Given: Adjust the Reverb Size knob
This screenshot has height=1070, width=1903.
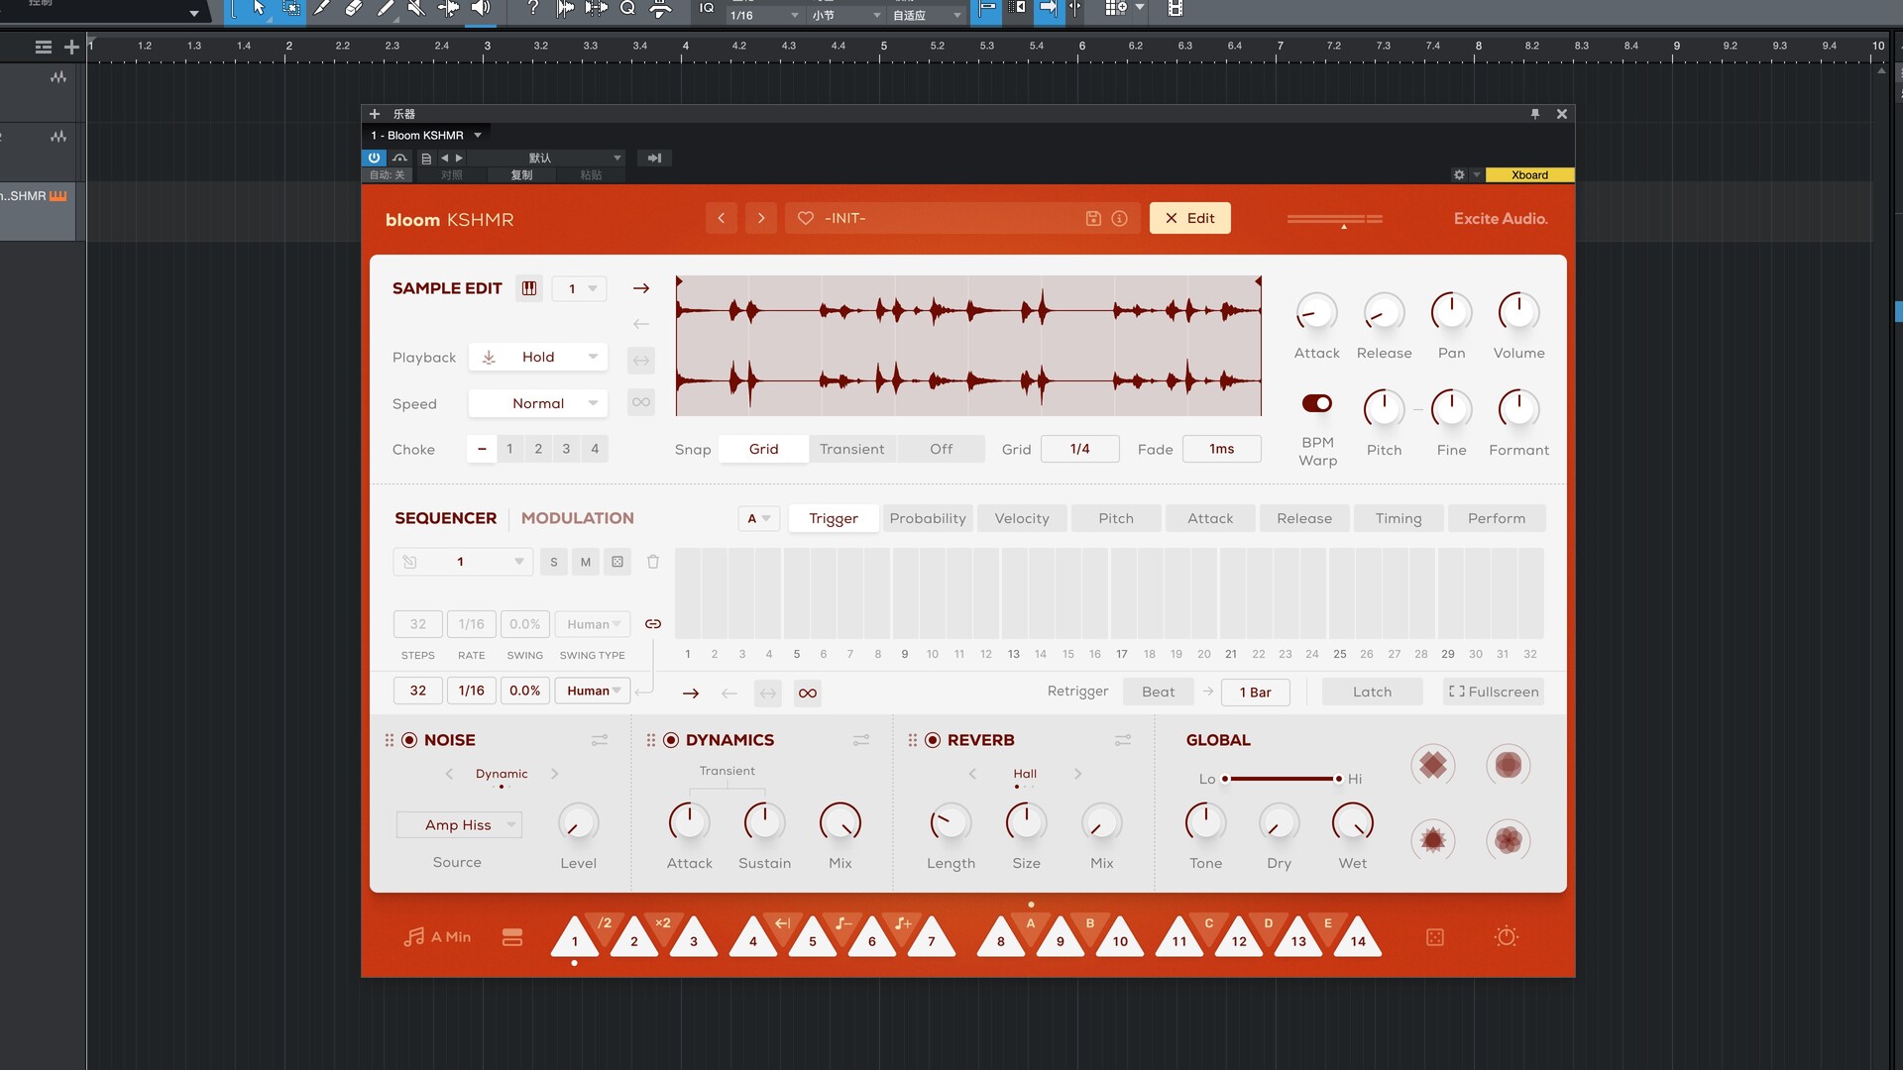Looking at the screenshot, I should [1026, 822].
